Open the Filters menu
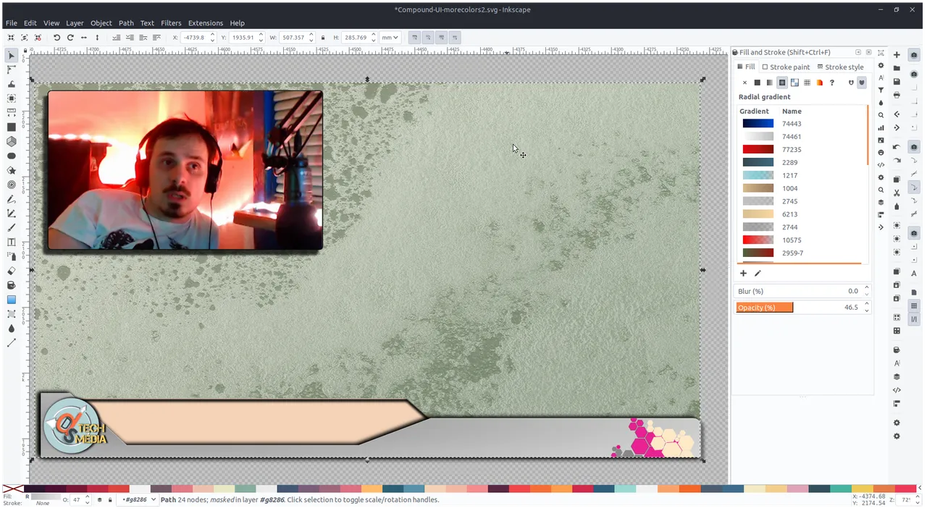 click(x=171, y=22)
